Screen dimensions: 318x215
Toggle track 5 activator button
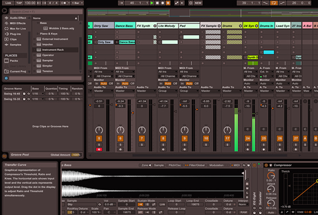point(99,138)
